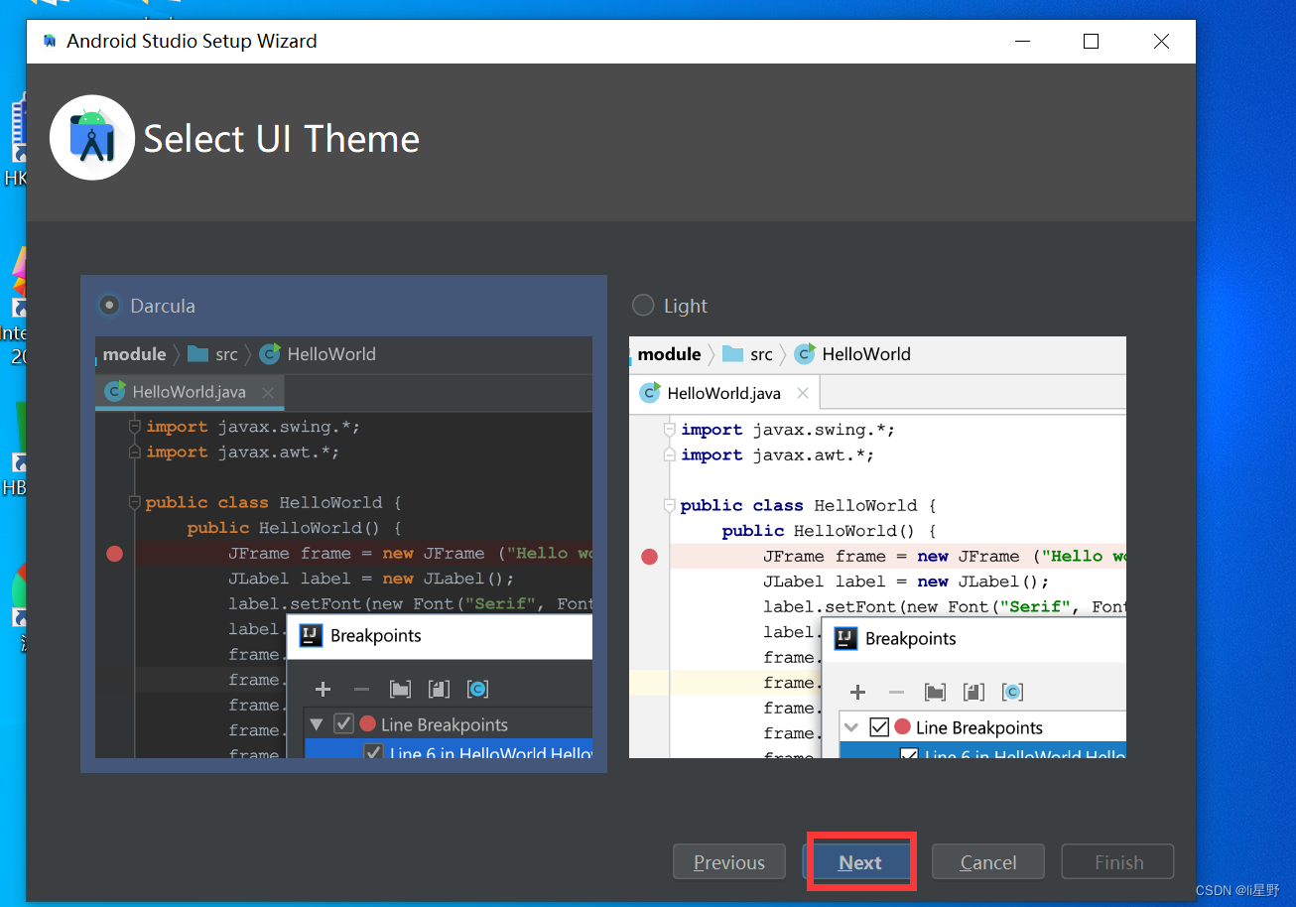Click the minus icon in Light Breakpoints preview
The image size is (1296, 907).
tap(896, 692)
